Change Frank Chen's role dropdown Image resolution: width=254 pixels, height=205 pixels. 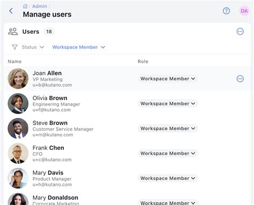pyautogui.click(x=168, y=154)
